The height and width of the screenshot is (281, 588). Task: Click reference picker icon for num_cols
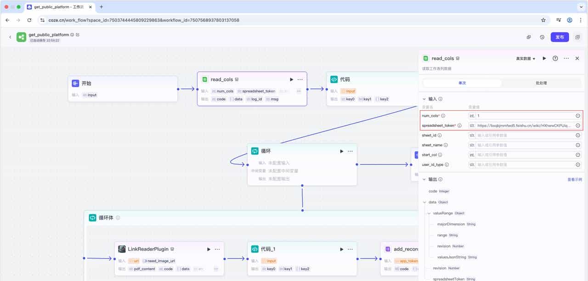[x=578, y=116]
